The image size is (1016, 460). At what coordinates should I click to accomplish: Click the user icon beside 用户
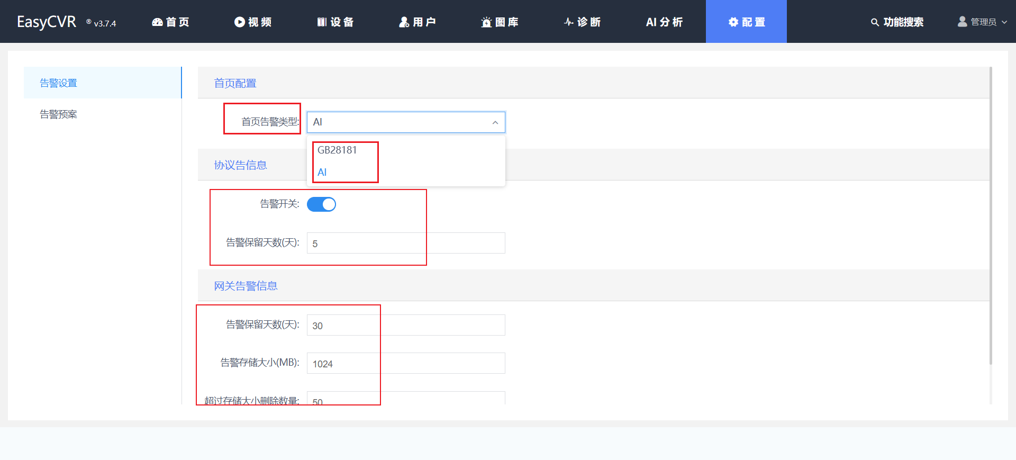tap(404, 22)
